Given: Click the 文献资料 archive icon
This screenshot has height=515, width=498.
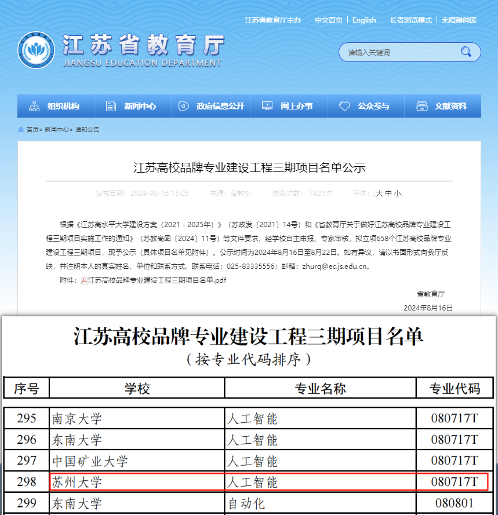Looking at the screenshot, I should (x=422, y=106).
